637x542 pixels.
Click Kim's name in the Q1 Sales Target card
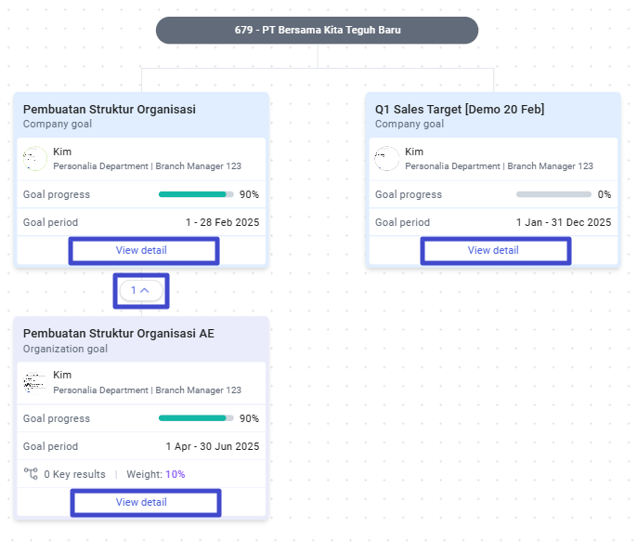pyautogui.click(x=414, y=152)
